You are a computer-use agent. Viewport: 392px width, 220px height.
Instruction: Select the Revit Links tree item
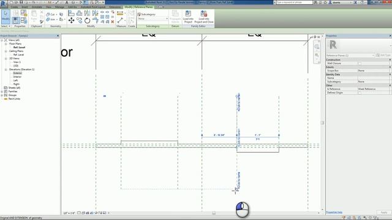(14, 99)
